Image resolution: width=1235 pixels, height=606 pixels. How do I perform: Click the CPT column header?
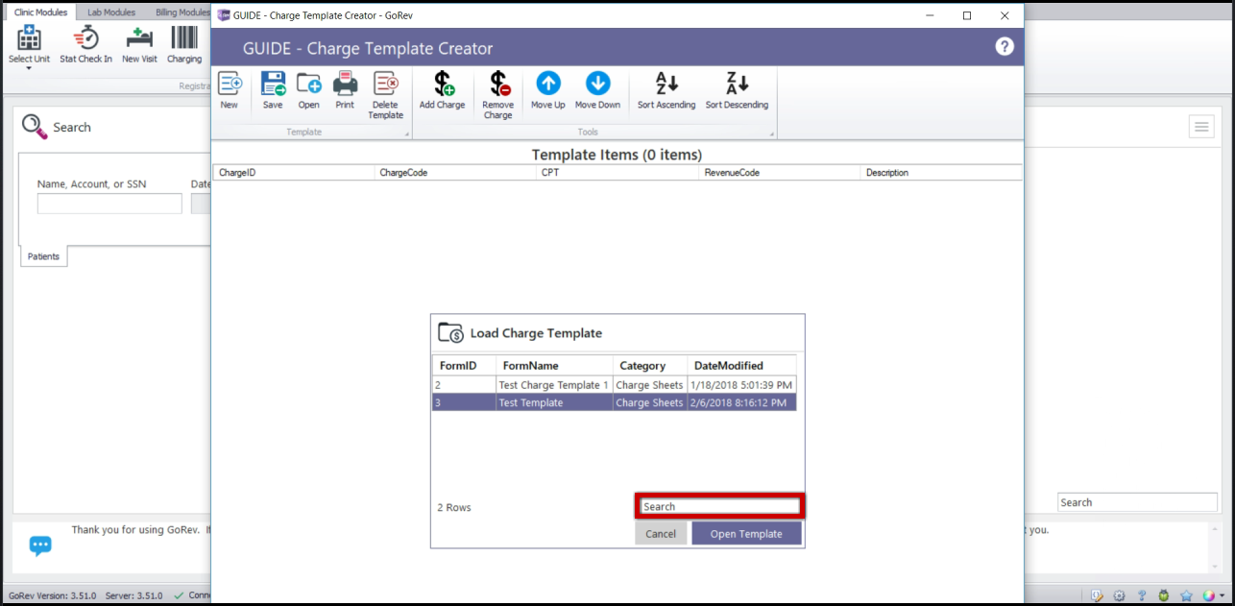click(x=617, y=173)
